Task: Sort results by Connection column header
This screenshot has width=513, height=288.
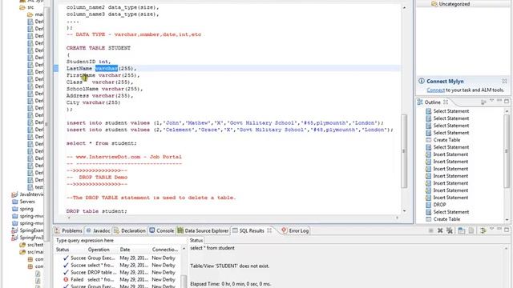Action: click(164, 250)
